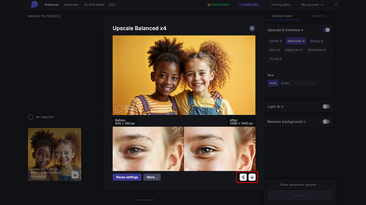Click the Reuse settings button
Image resolution: width=366 pixels, height=205 pixels.
(x=127, y=177)
